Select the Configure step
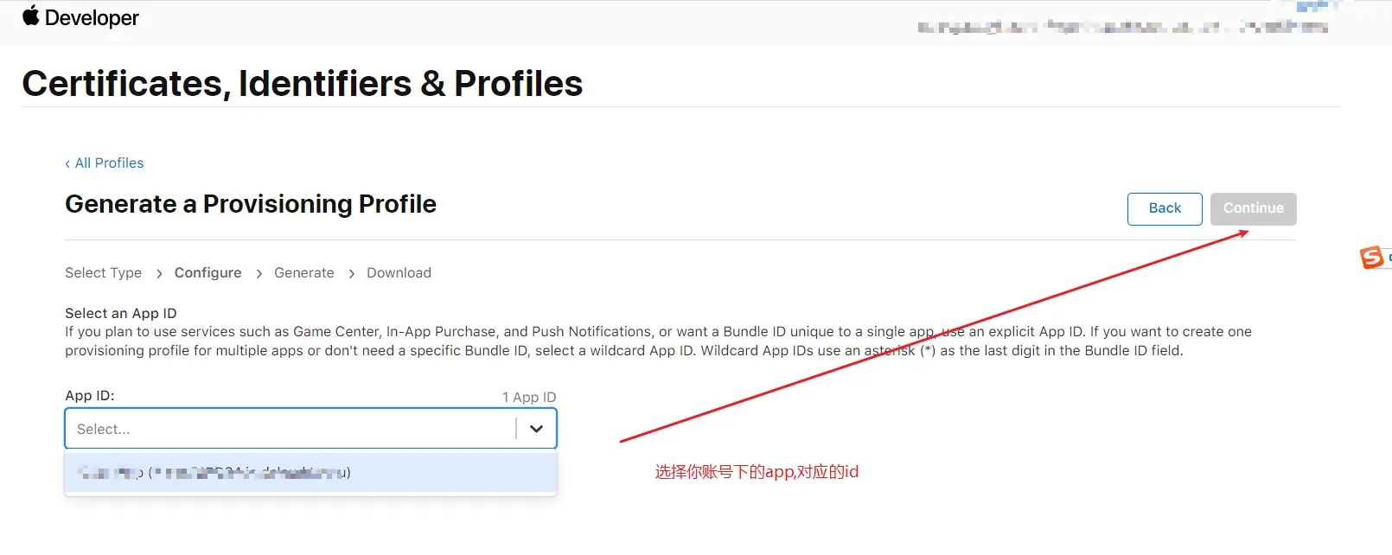This screenshot has height=555, width=1392. 208,273
